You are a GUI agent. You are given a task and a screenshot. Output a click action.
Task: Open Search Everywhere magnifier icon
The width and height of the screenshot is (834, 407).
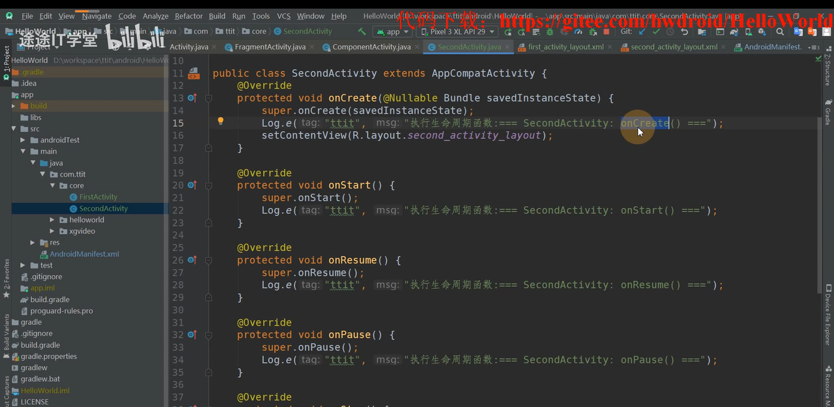tap(781, 31)
